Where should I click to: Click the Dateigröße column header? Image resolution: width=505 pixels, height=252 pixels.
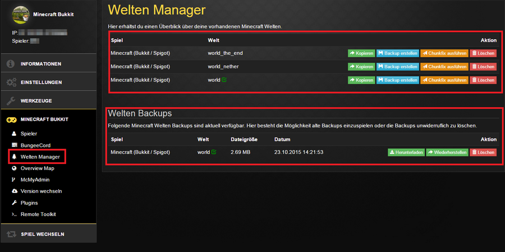(x=244, y=140)
